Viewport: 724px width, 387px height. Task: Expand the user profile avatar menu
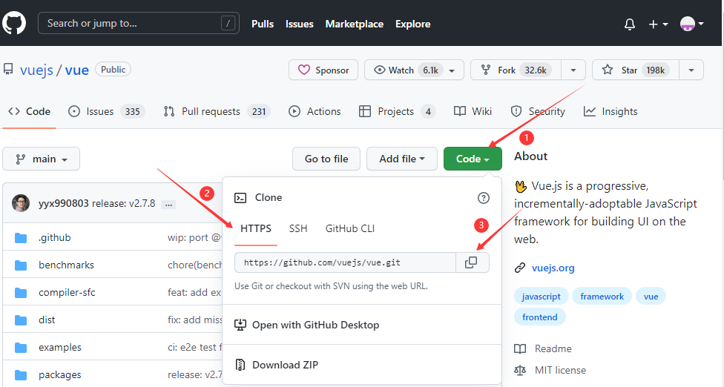pyautogui.click(x=691, y=24)
